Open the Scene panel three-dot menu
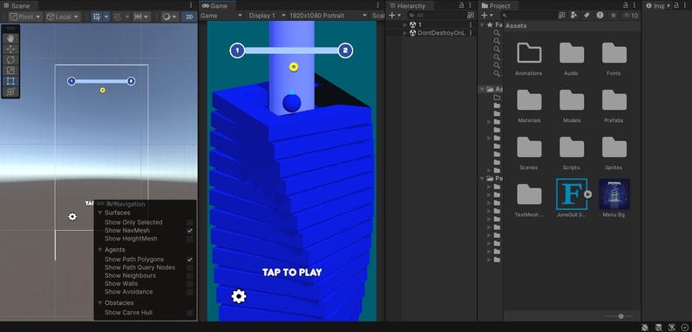This screenshot has width=692, height=332. pos(191,5)
